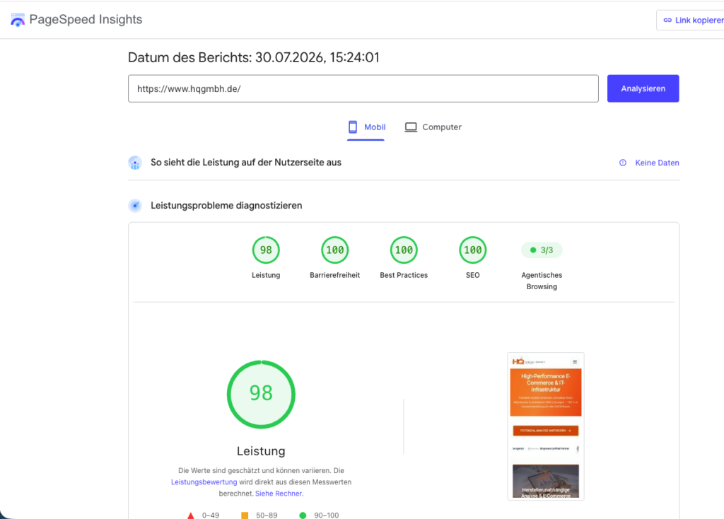This screenshot has height=519, width=724.
Task: Open the Siehe Rechner link
Action: click(279, 494)
